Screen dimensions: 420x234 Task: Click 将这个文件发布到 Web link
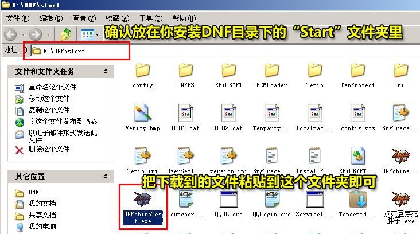63,122
